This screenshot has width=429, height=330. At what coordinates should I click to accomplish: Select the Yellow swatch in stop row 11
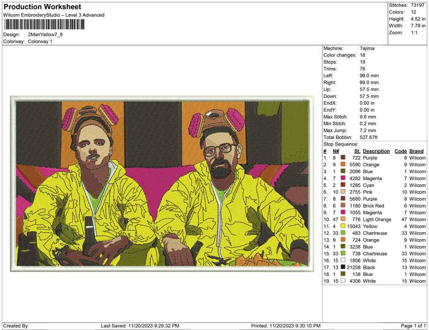coord(343,226)
